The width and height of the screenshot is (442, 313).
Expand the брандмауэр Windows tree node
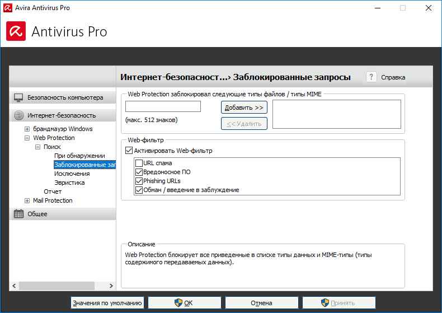click(x=27, y=129)
